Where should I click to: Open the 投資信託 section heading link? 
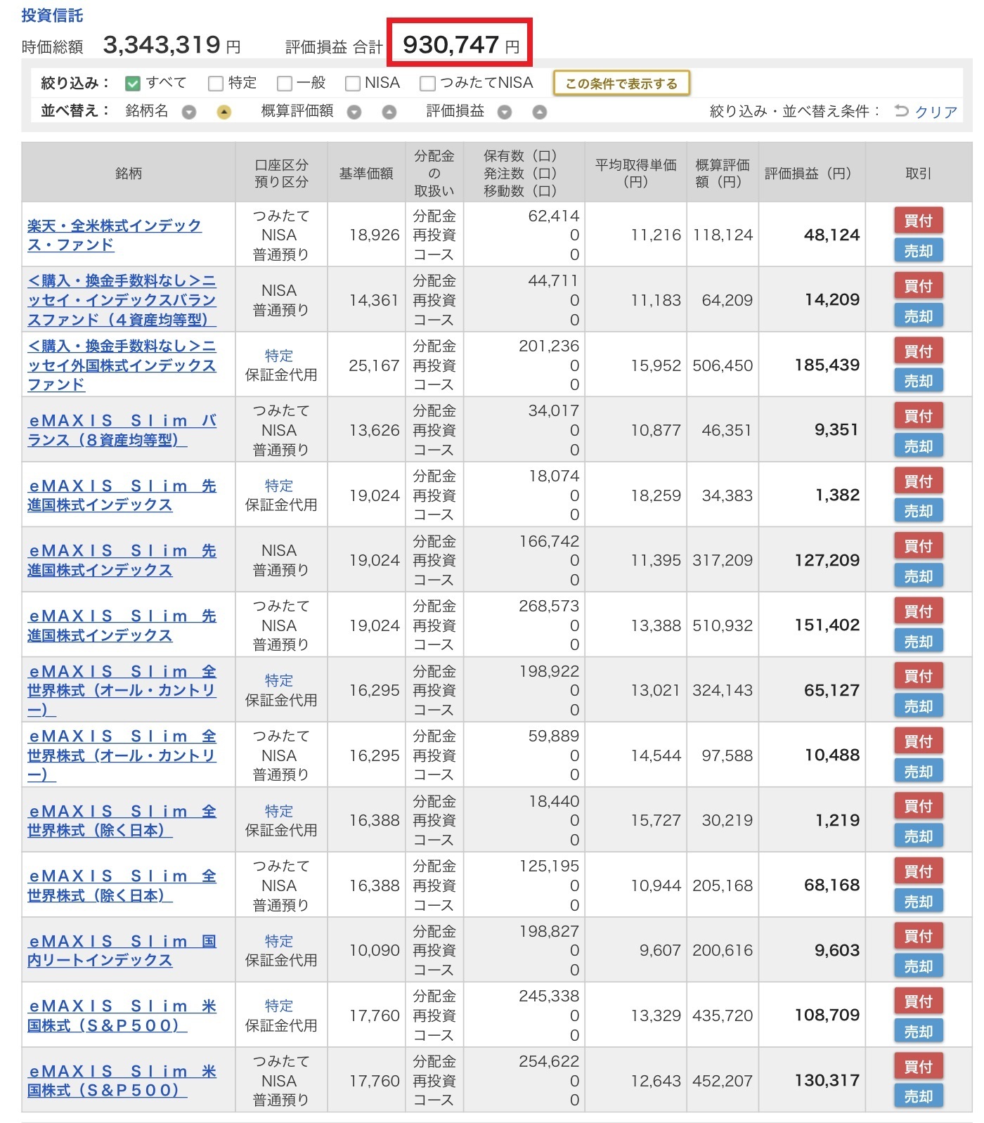point(52,15)
